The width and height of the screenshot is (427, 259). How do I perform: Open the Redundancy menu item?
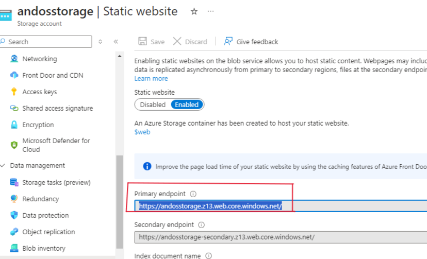pos(40,199)
